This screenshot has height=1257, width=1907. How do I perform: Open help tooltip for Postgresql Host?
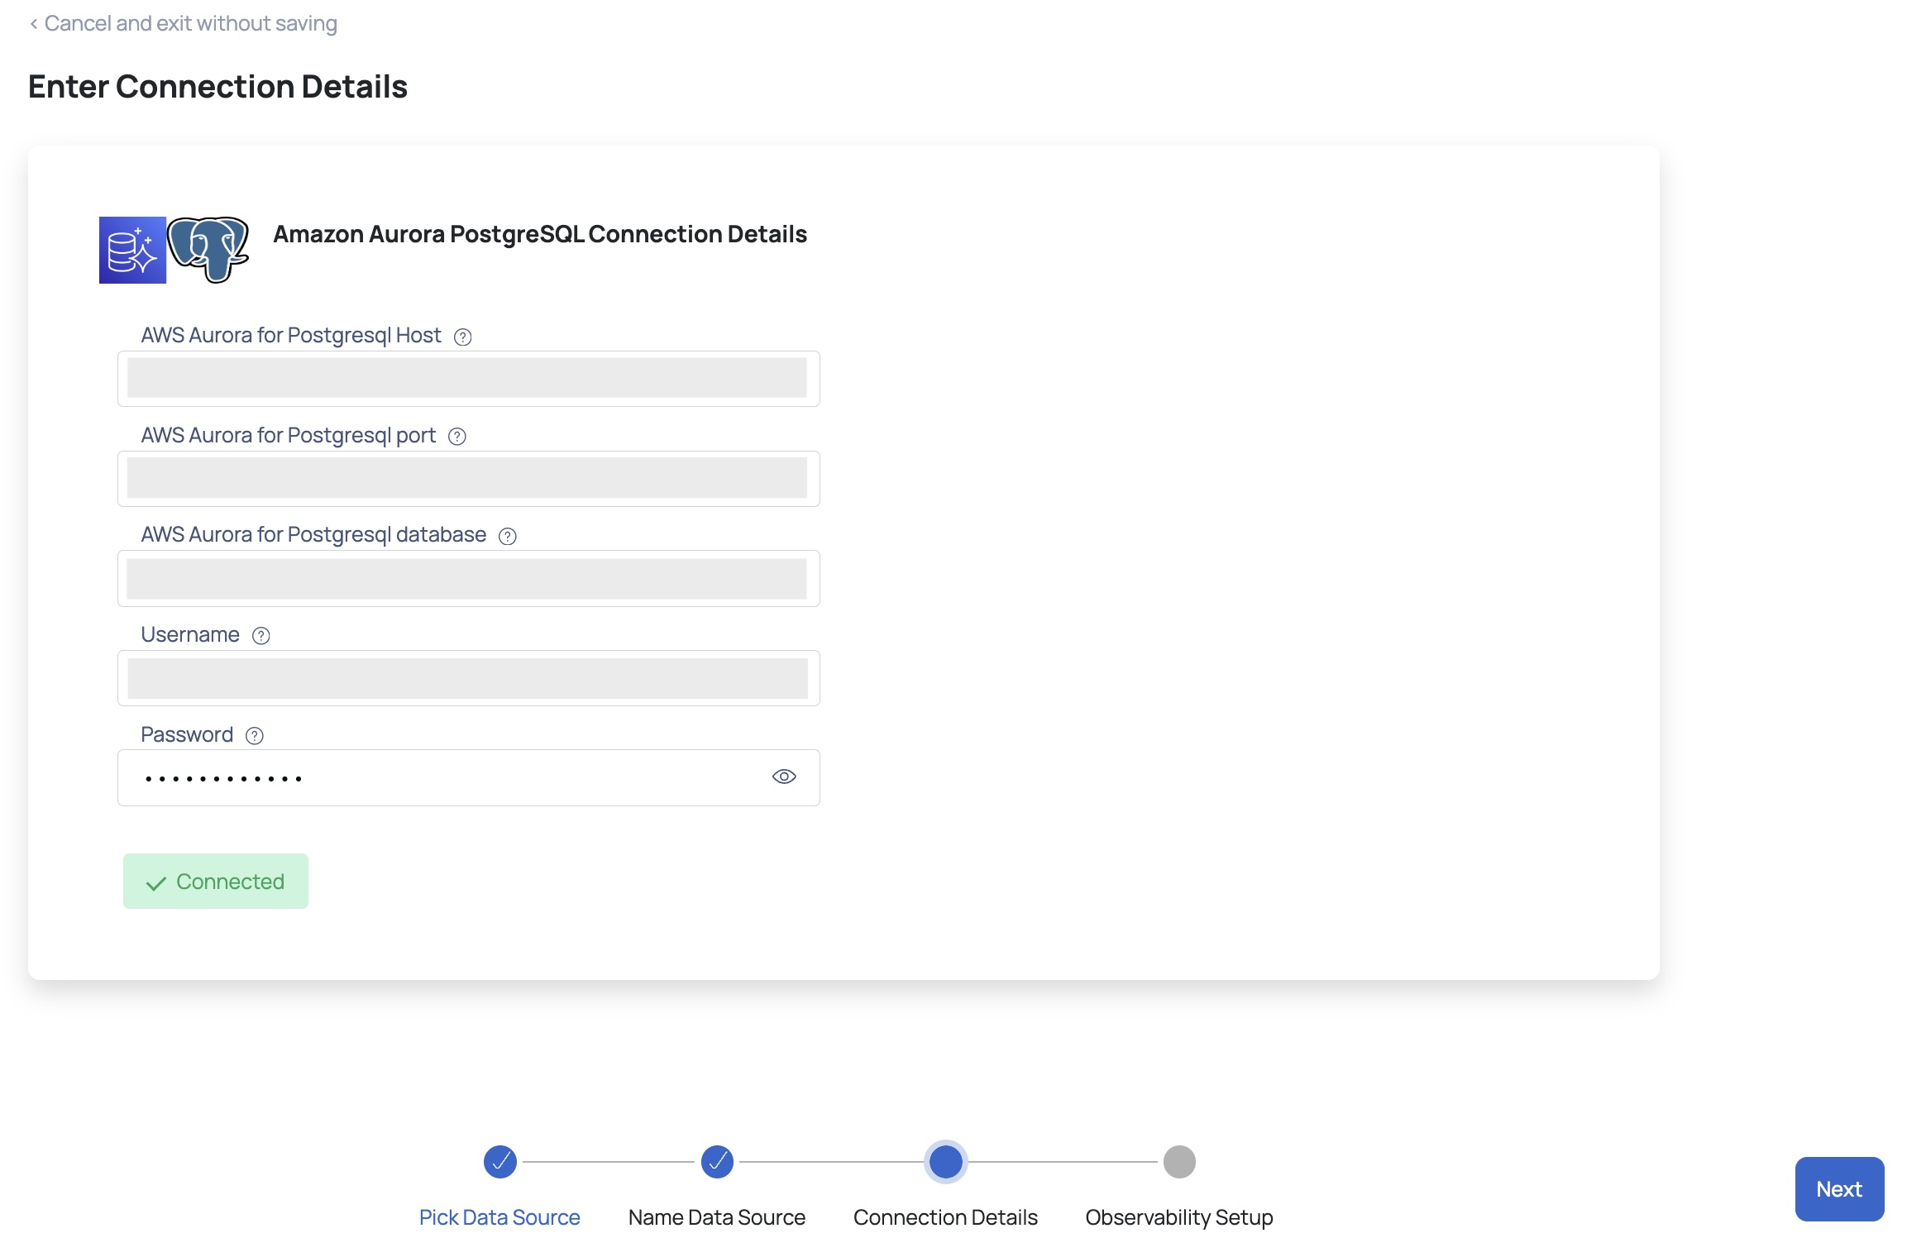(x=463, y=337)
